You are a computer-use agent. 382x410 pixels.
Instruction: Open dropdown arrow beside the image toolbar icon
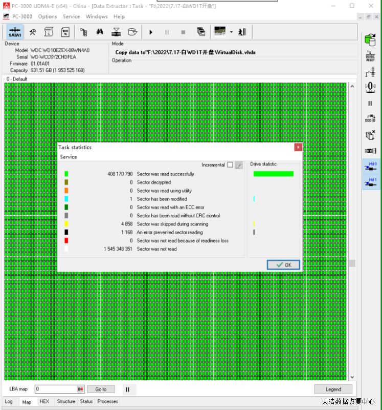[231, 32]
